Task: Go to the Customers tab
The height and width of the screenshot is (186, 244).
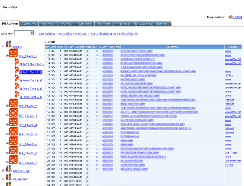Action: pos(162,24)
